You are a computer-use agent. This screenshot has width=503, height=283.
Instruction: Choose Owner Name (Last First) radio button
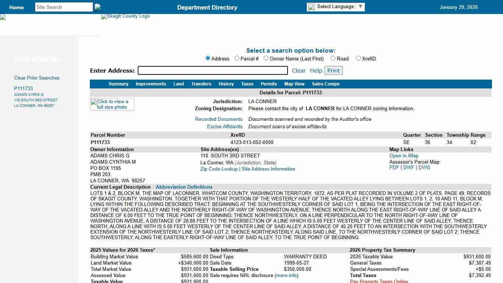pos(266,58)
